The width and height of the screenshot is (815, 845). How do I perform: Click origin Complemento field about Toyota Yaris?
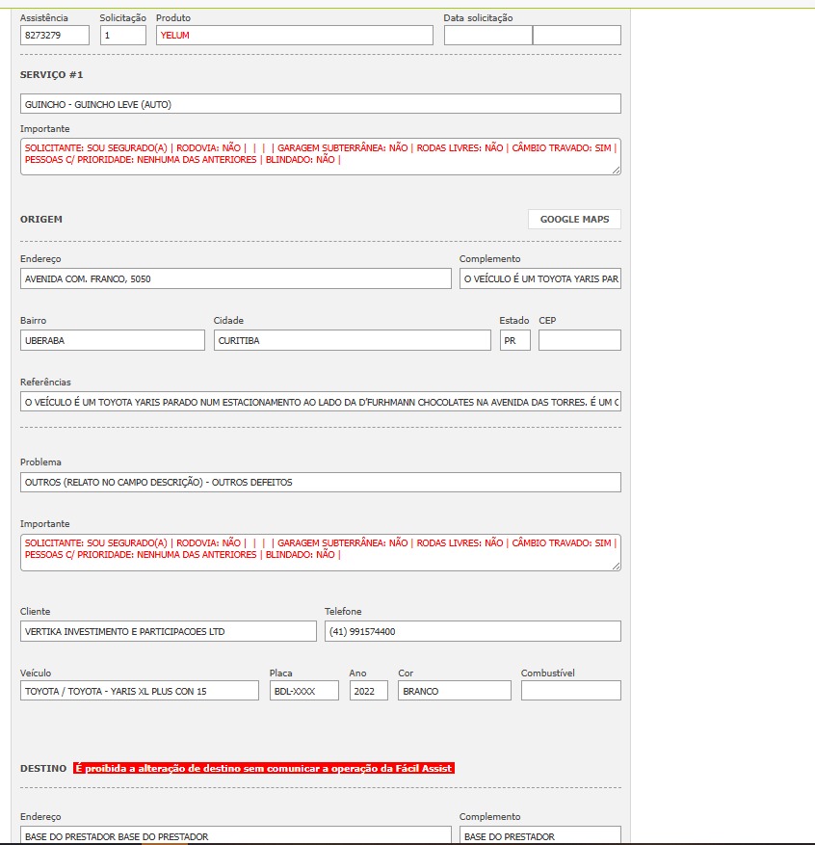coord(540,278)
